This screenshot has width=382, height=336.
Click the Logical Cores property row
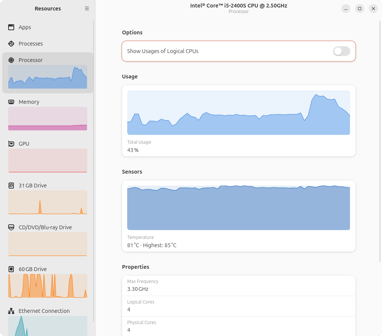tap(239, 306)
